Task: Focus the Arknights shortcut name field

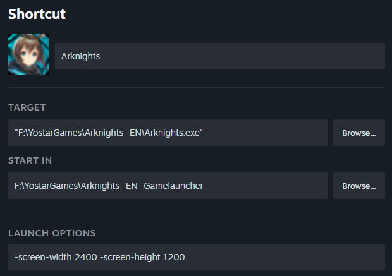Action: click(x=220, y=56)
